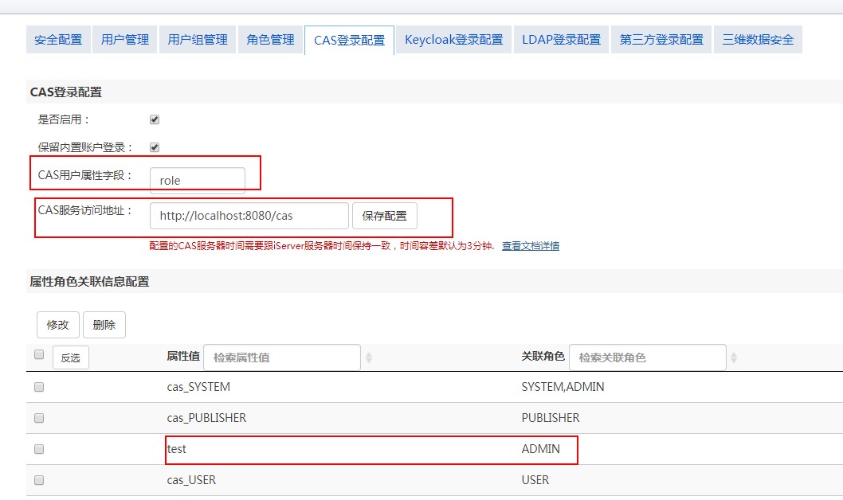Sort by the 属性值 column arrows
The width and height of the screenshot is (843, 500).
[368, 358]
